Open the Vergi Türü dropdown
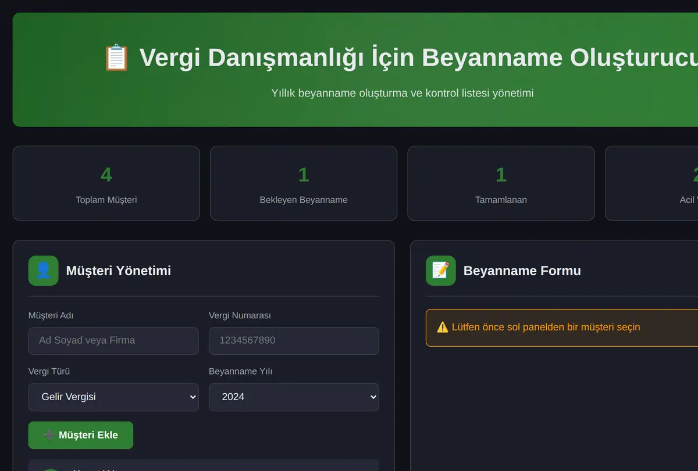This screenshot has width=698, height=471. point(113,397)
